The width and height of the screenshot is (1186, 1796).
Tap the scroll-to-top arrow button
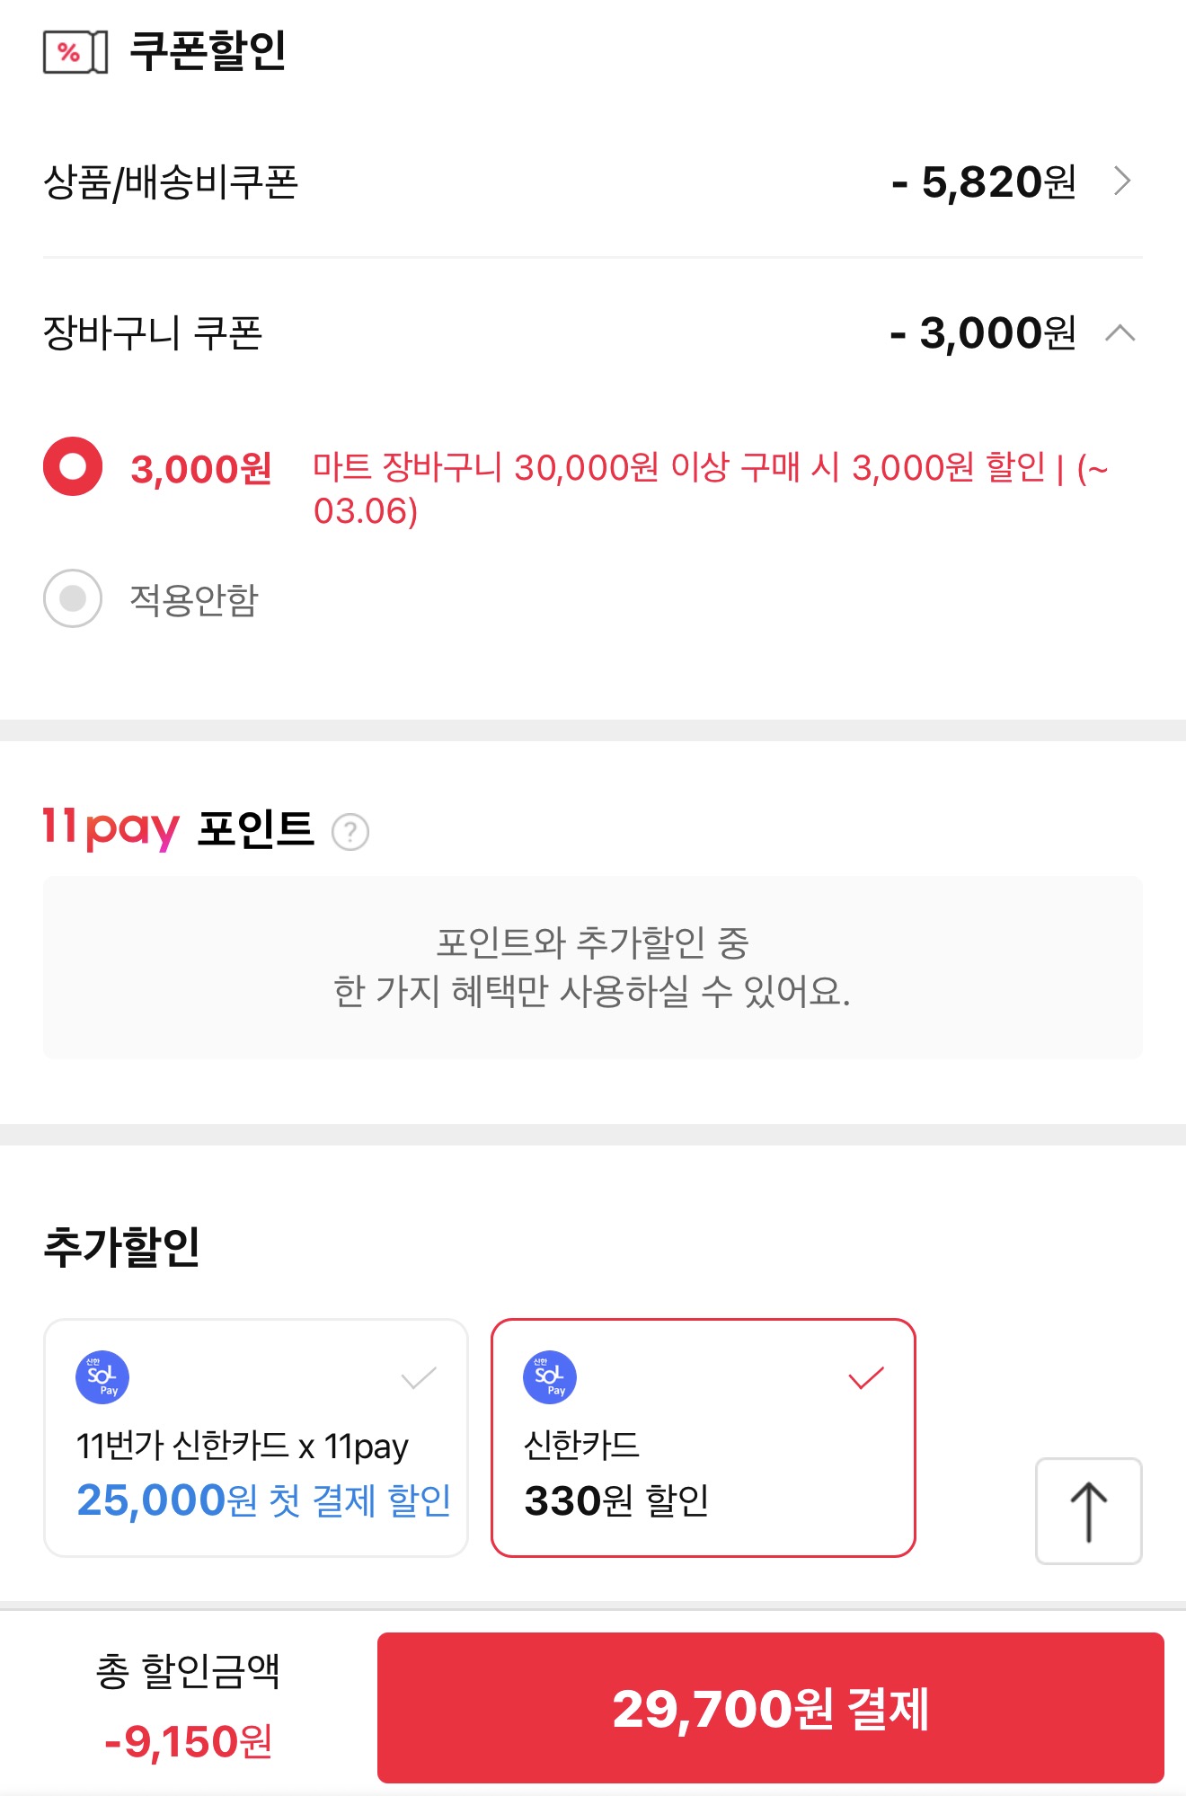(1088, 1511)
